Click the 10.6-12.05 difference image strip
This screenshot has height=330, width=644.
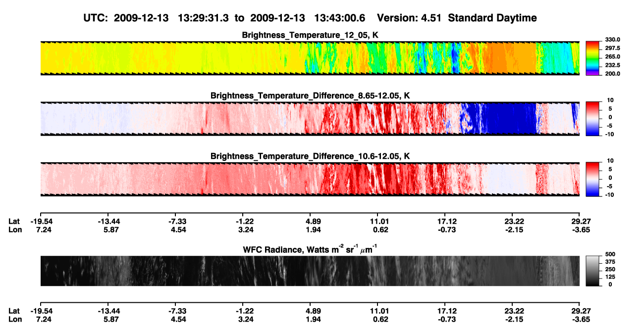pyautogui.click(x=310, y=179)
